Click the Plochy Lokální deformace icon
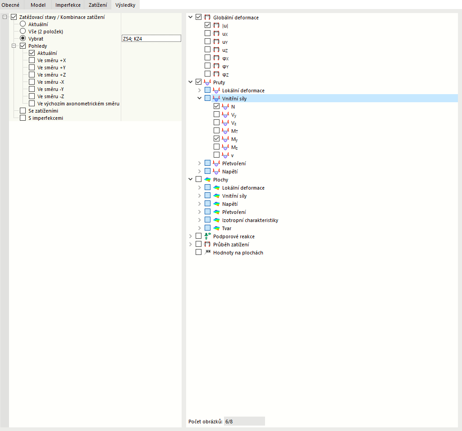This screenshot has width=462, height=431. 216,187
